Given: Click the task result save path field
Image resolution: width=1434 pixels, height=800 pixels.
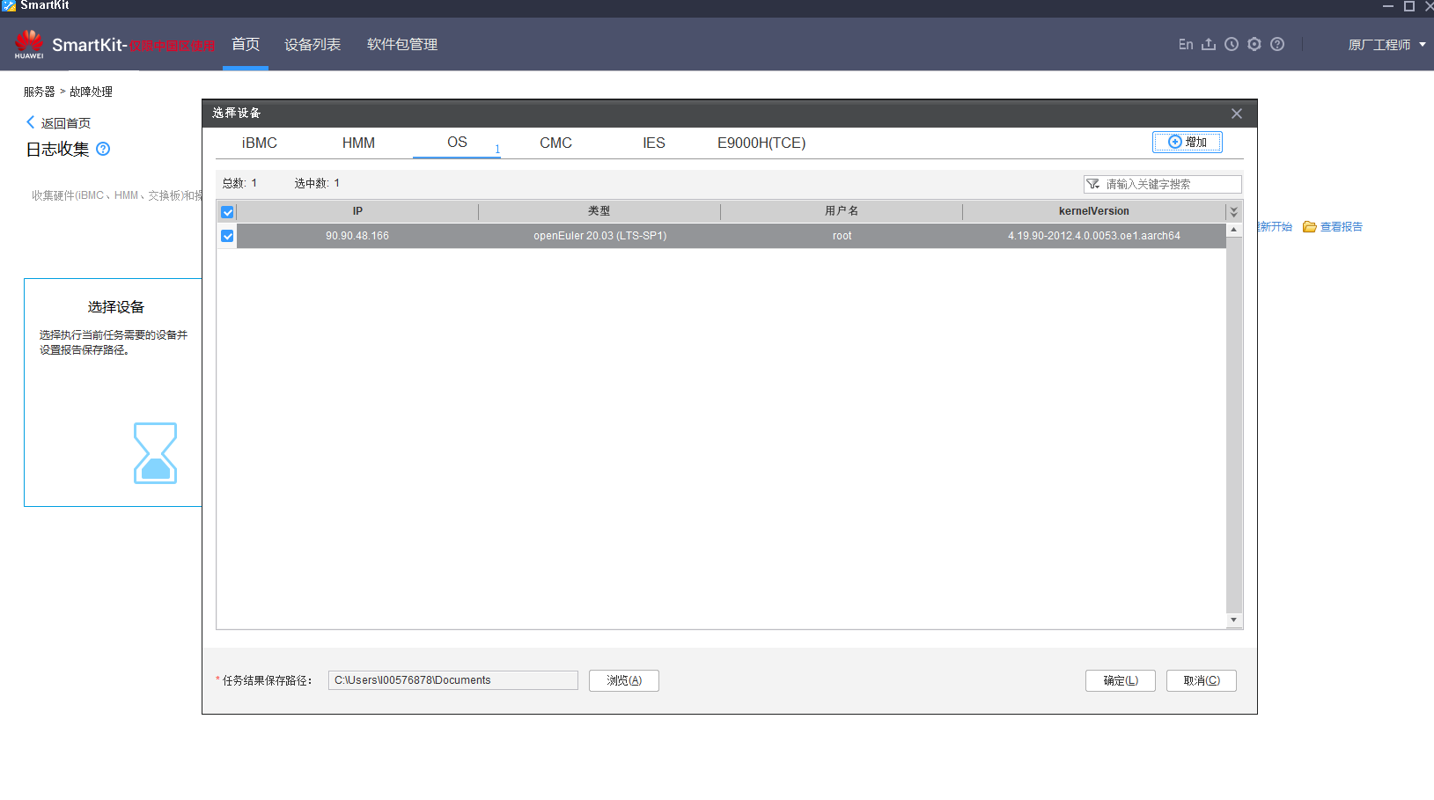Looking at the screenshot, I should (x=453, y=680).
